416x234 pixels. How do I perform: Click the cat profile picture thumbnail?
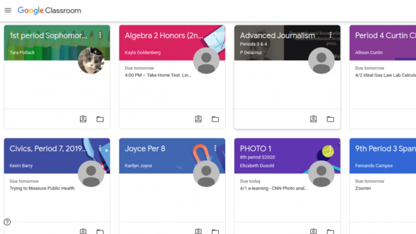91,61
